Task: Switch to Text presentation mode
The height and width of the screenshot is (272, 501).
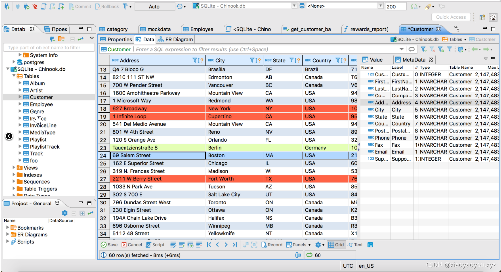Action: click(x=355, y=245)
